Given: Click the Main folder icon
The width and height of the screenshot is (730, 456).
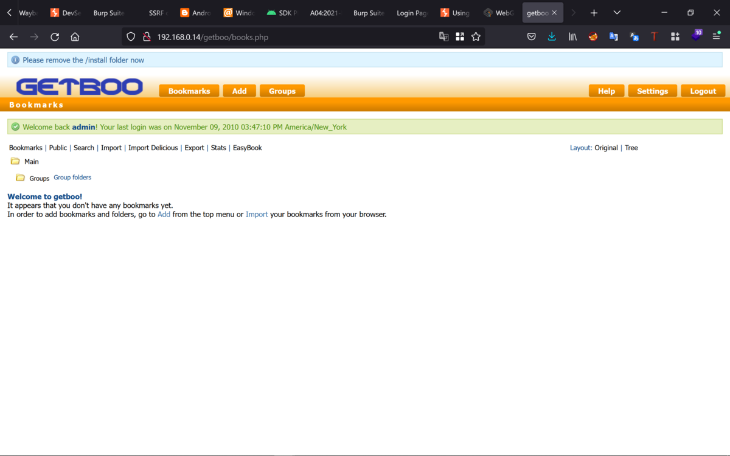Looking at the screenshot, I should click(x=15, y=161).
